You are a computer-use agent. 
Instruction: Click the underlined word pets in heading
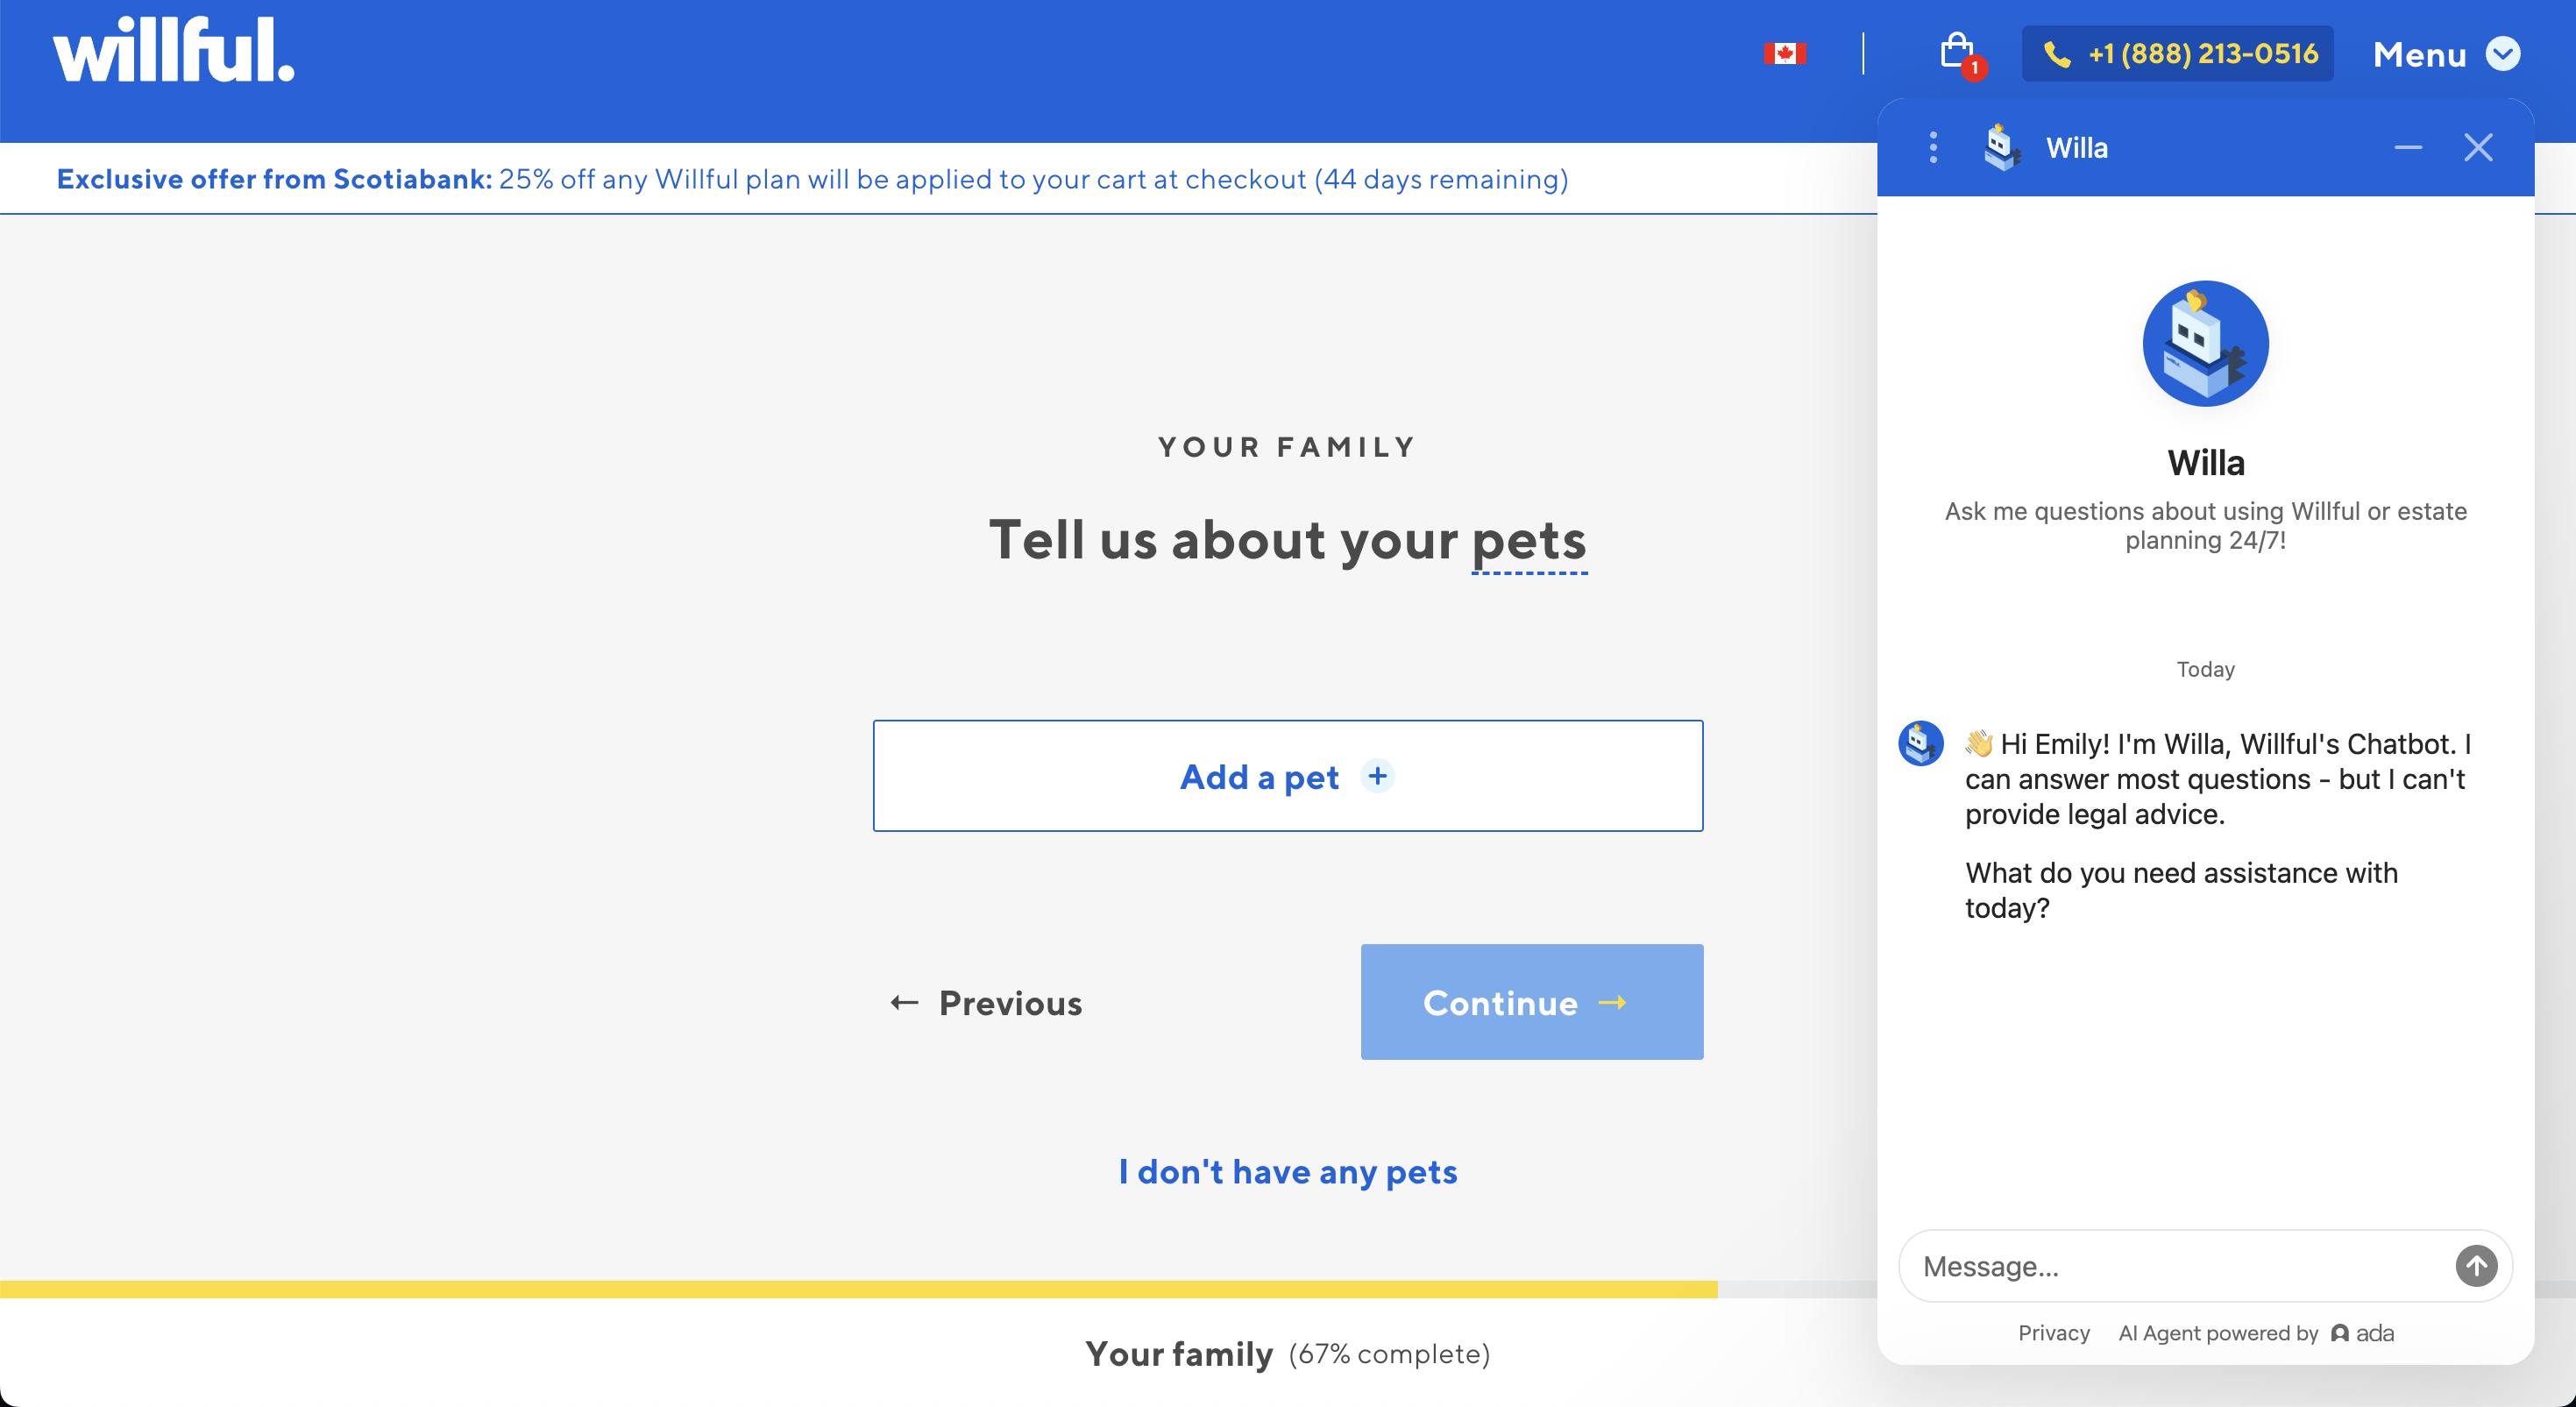pyautogui.click(x=1529, y=542)
